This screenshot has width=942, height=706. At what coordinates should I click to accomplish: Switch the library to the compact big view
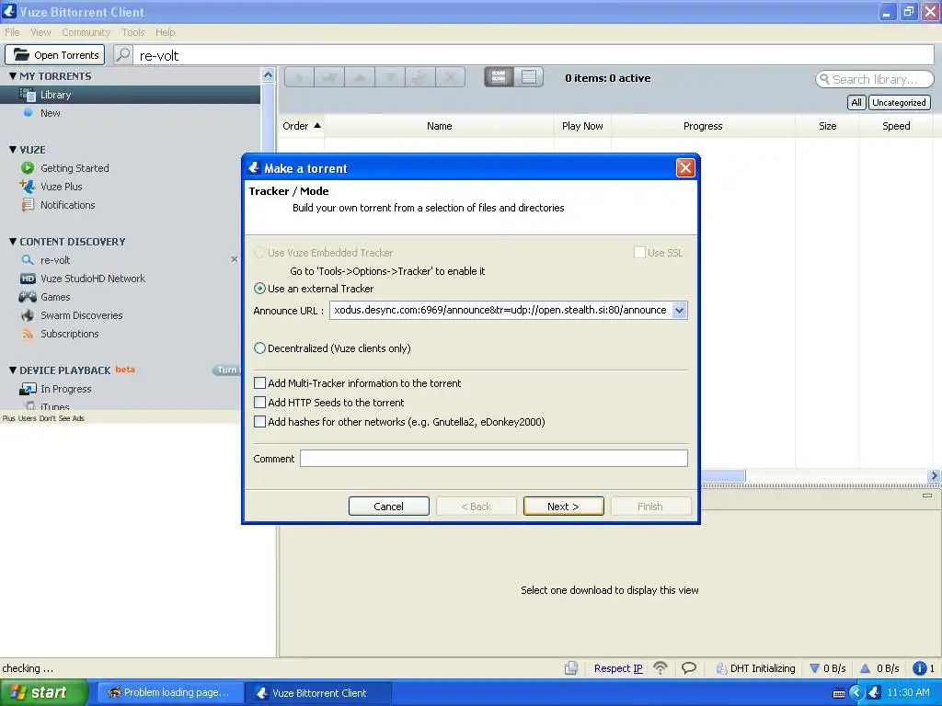499,77
